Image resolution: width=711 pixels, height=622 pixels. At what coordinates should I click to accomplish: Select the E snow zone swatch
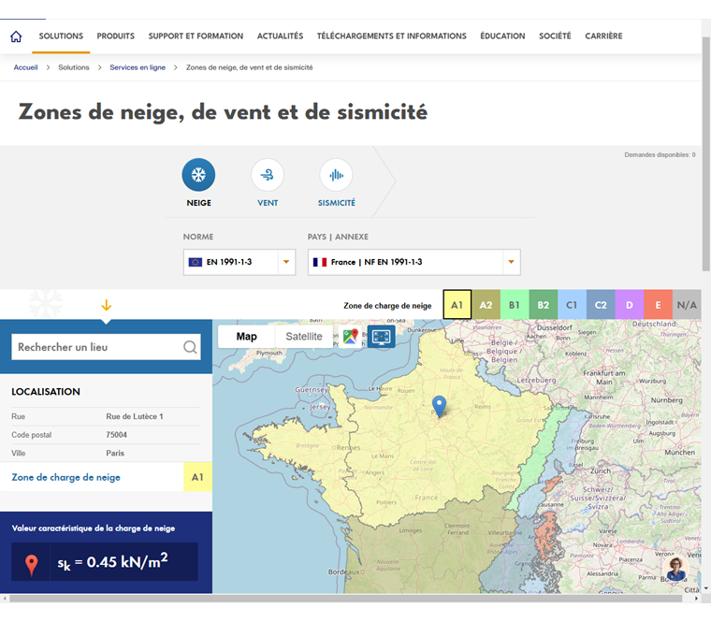(x=658, y=305)
